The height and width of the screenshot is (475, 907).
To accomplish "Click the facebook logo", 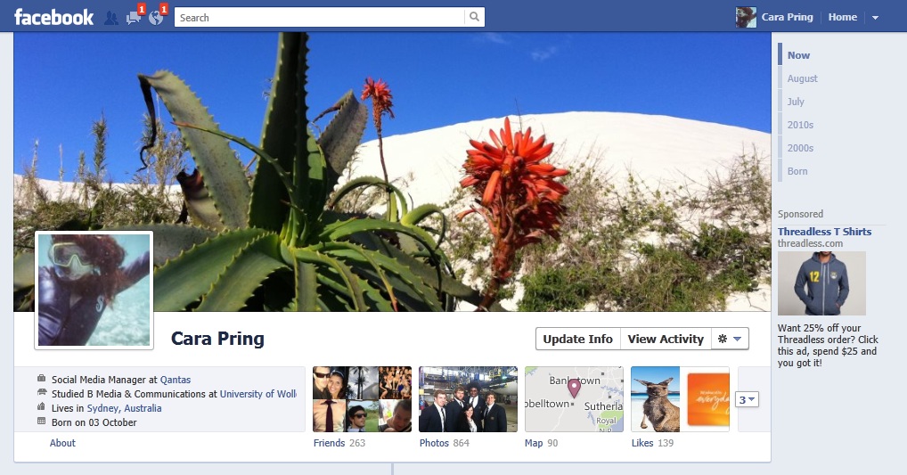I will (53, 17).
